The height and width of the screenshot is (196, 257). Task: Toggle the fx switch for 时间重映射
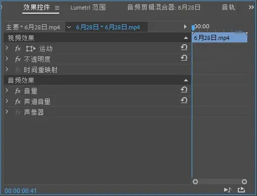tap(18, 70)
